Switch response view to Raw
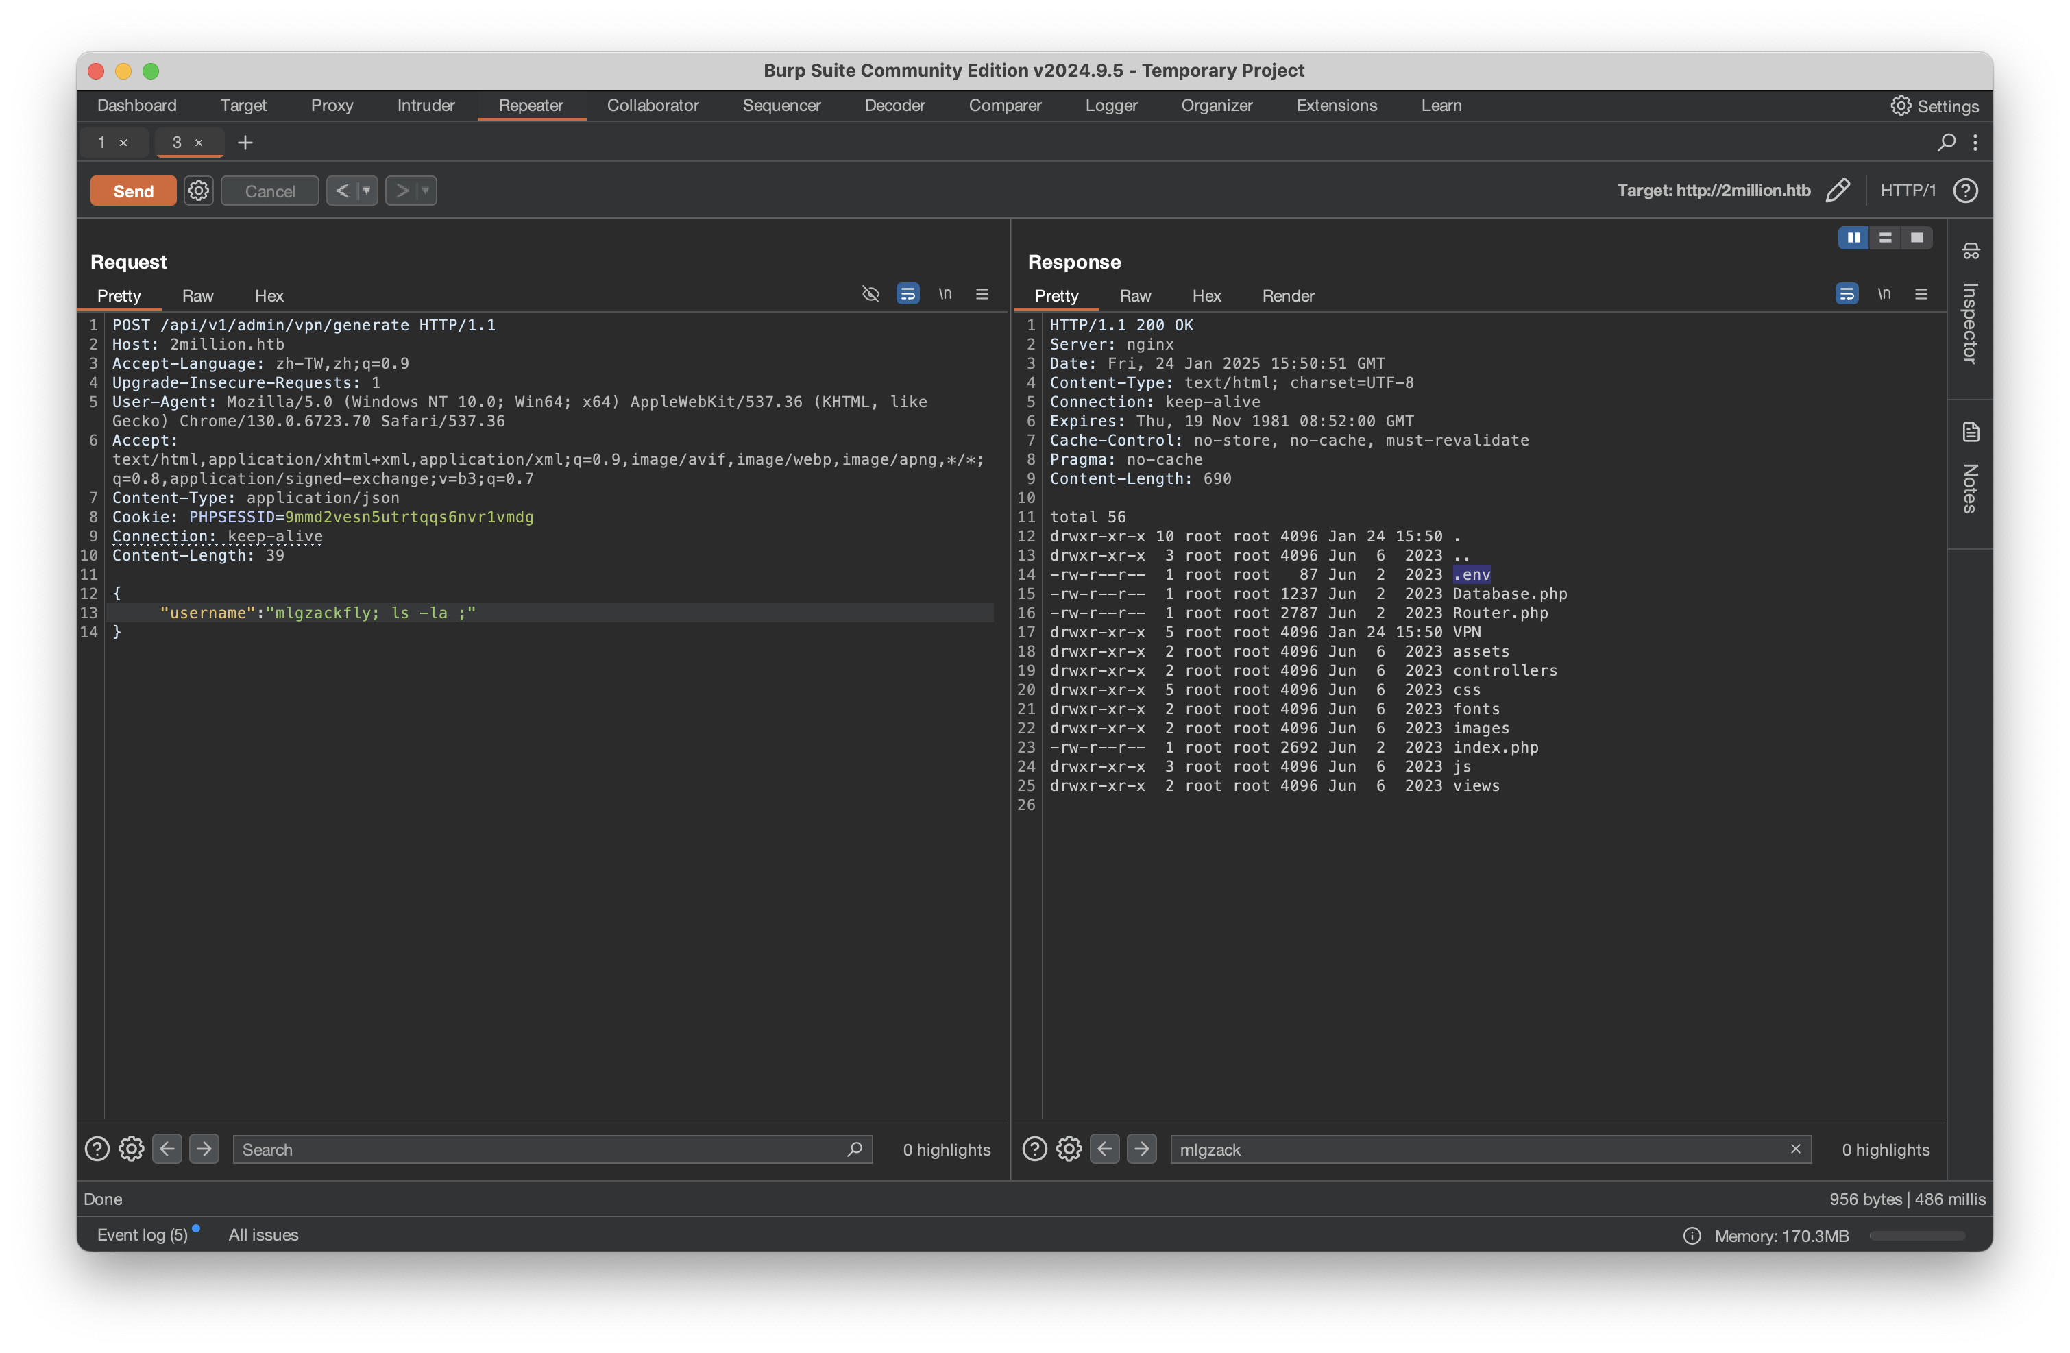The width and height of the screenshot is (2070, 1353). 1135,295
